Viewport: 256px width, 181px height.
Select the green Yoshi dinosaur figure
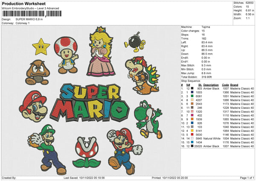(148, 120)
